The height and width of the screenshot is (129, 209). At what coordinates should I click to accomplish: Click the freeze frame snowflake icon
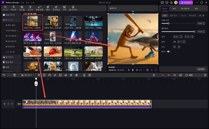(76, 75)
